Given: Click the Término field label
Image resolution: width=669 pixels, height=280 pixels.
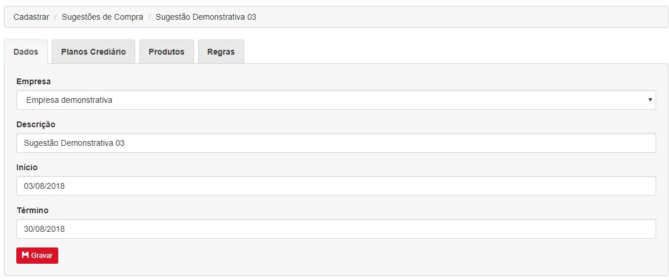Looking at the screenshot, I should point(33,210).
